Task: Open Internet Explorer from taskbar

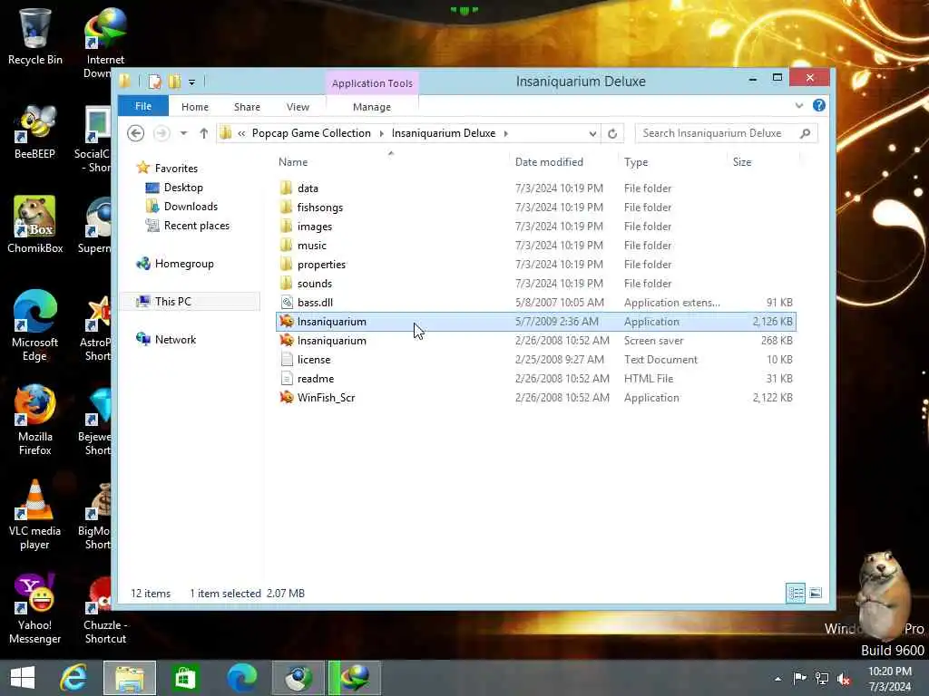Action: [74, 678]
